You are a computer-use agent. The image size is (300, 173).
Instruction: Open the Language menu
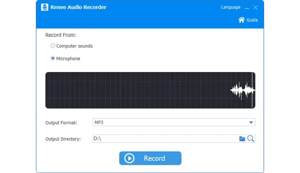coord(231,7)
